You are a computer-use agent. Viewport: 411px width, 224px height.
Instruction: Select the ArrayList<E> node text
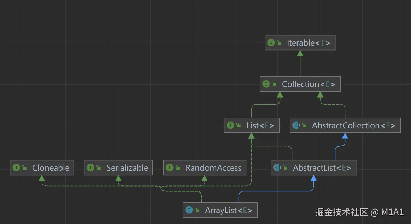(x=229, y=210)
